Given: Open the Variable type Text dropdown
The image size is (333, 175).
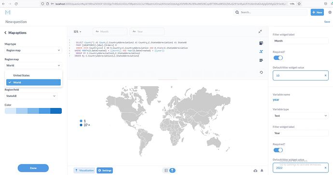Looking at the screenshot, I should [x=301, y=116].
